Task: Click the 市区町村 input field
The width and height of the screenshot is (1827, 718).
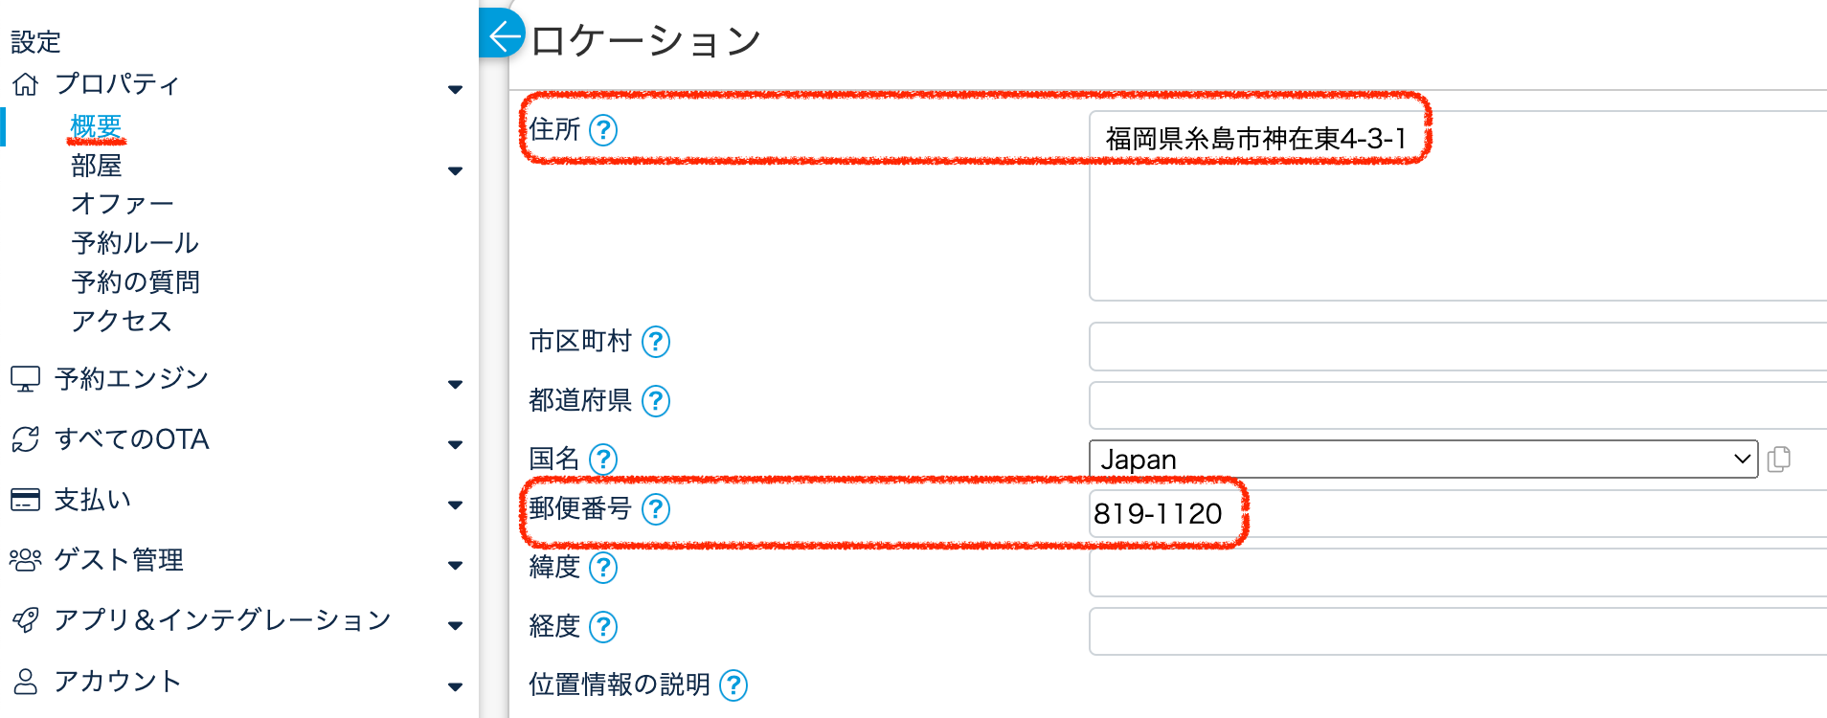Action: (x=1436, y=346)
